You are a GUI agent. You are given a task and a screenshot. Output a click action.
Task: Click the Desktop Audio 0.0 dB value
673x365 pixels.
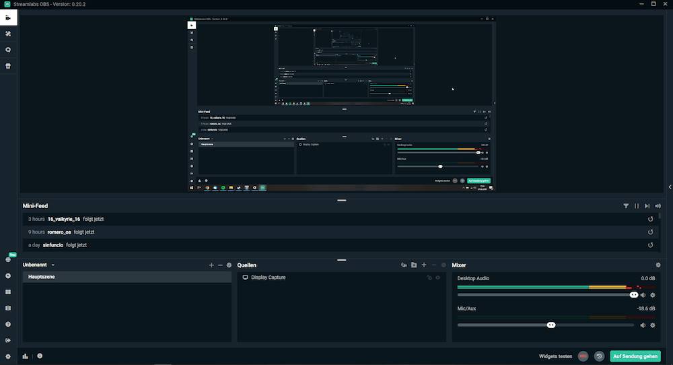pyautogui.click(x=647, y=278)
